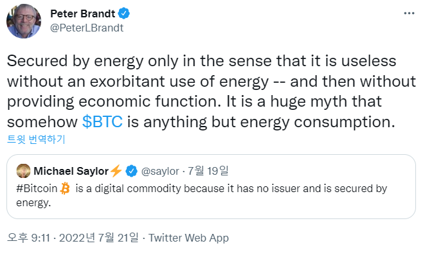Click the $BTC cashtag link

coord(102,121)
